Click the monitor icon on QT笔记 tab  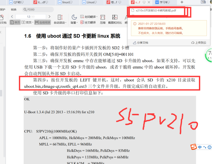pyautogui.click(x=22, y=2)
